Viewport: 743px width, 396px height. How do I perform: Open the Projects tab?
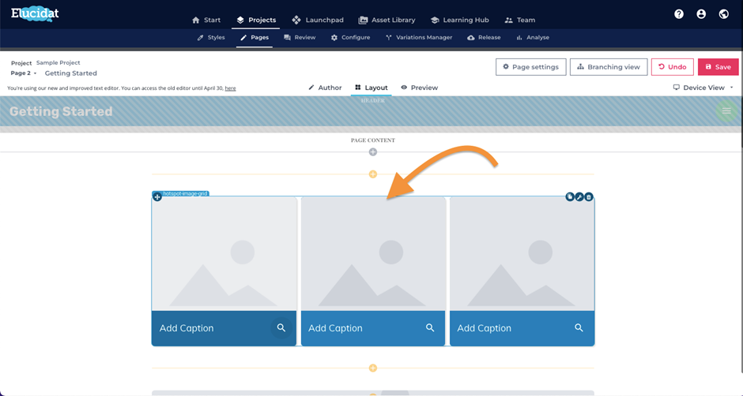[256, 20]
